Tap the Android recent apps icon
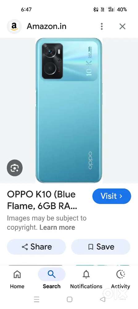Image resolution: width=138 pixels, height=309 pixels. [37, 299]
